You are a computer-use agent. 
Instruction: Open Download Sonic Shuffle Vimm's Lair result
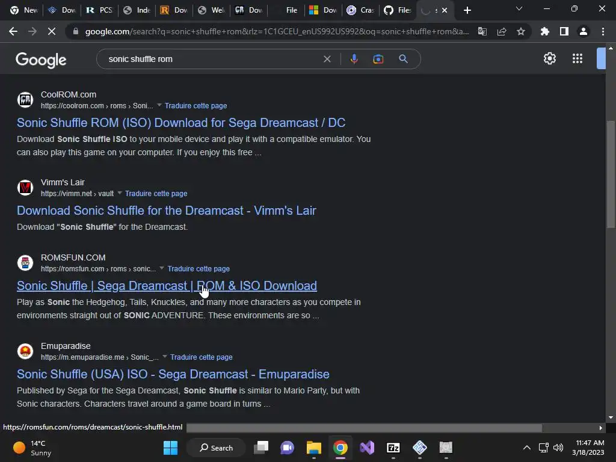point(167,211)
